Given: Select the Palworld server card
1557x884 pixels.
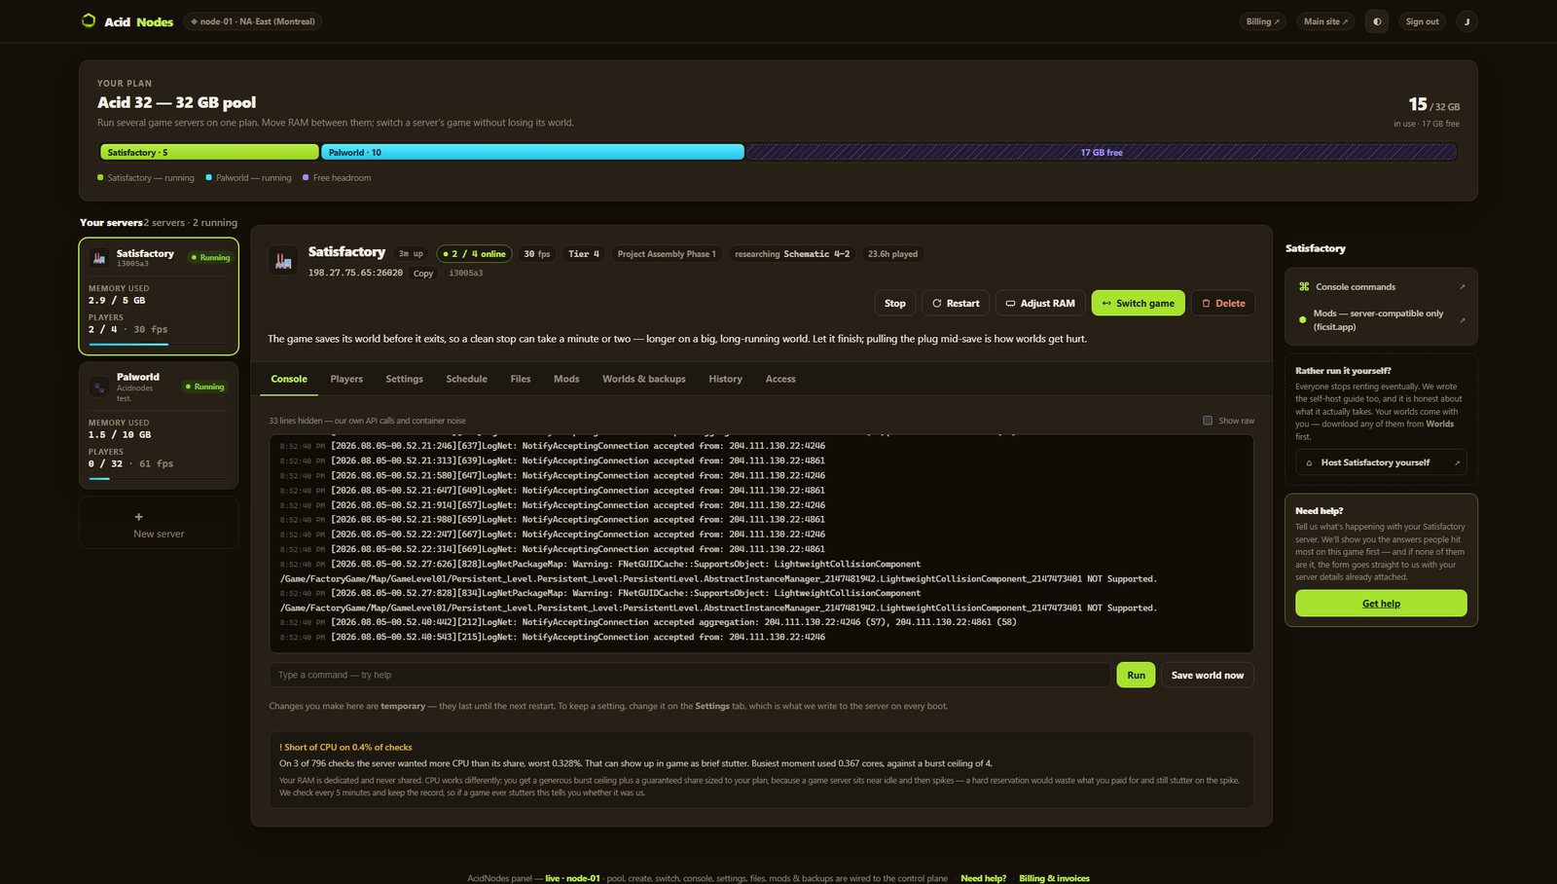Looking at the screenshot, I should 159,425.
